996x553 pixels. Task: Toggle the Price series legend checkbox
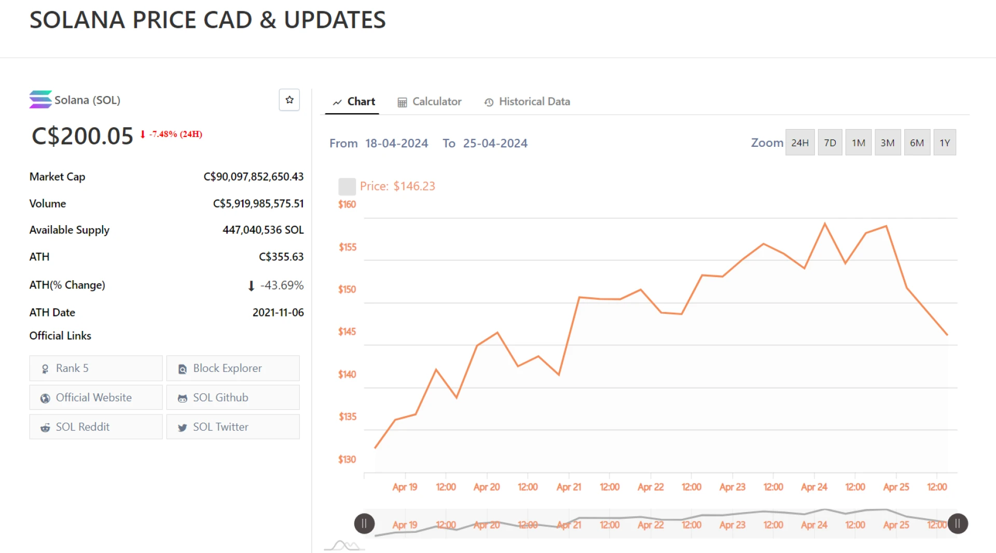[347, 186]
